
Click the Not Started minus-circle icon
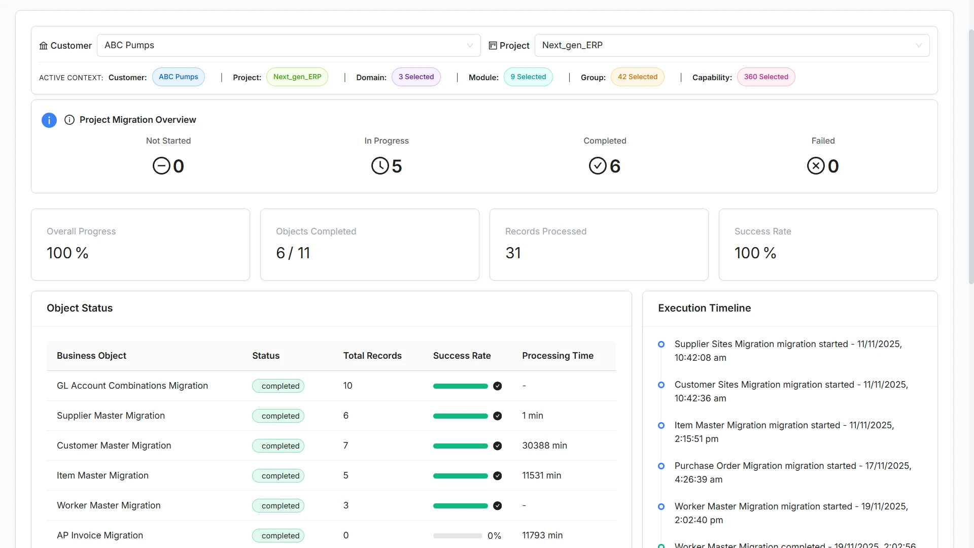pos(161,166)
